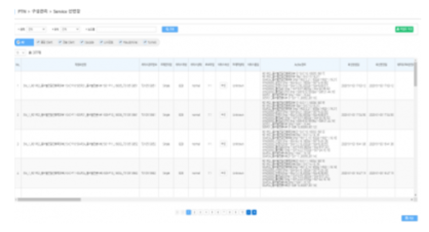
Task: Focus the search text input field
Action: 126,29
